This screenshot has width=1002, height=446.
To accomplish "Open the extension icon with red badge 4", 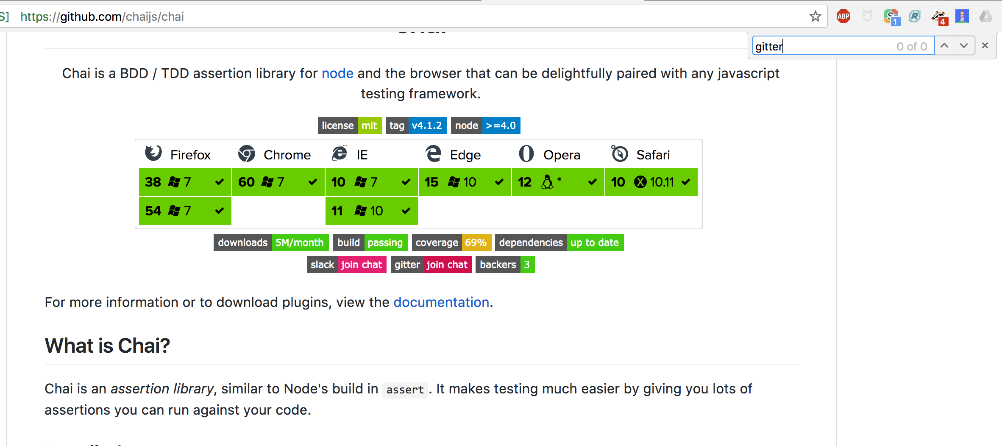I will [x=939, y=17].
